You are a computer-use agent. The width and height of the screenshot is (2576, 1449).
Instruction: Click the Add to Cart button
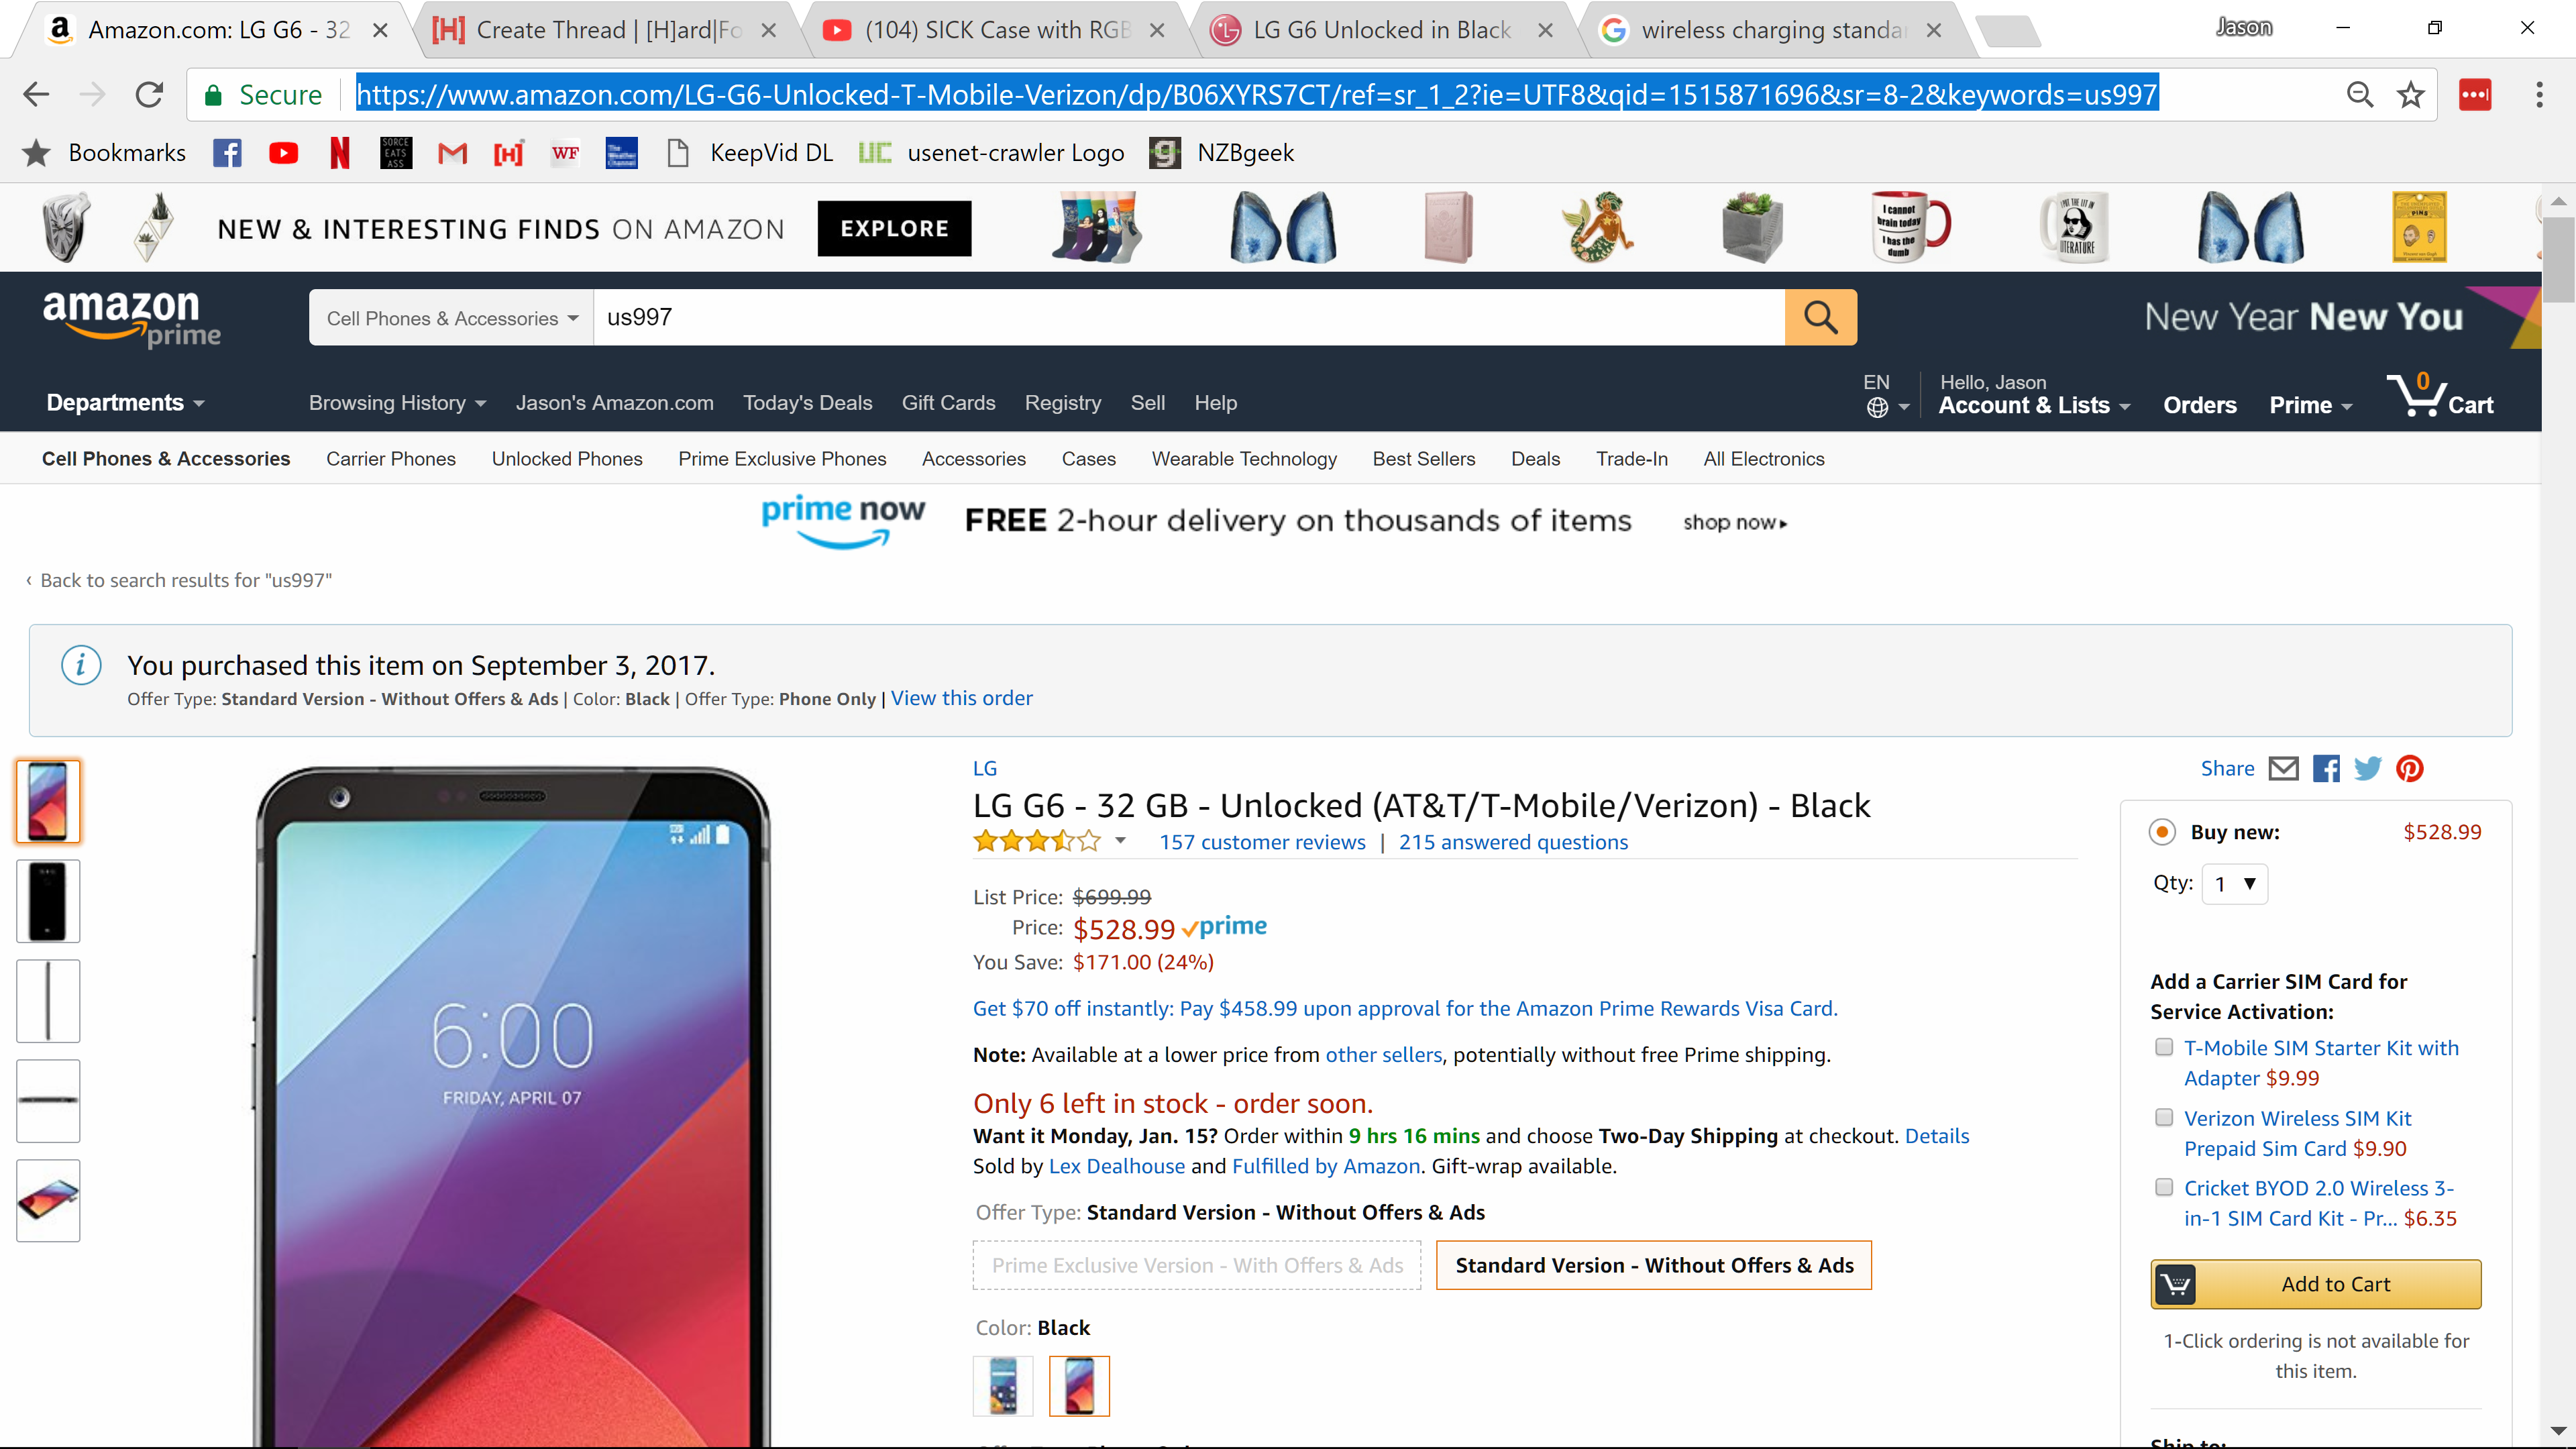pyautogui.click(x=2315, y=1284)
